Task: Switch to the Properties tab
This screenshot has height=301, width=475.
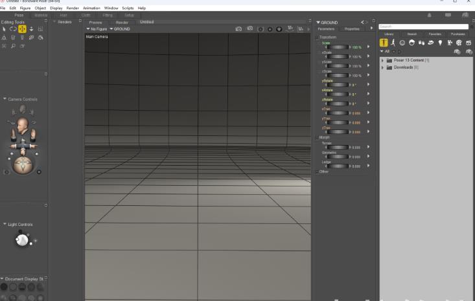Action: click(x=352, y=29)
